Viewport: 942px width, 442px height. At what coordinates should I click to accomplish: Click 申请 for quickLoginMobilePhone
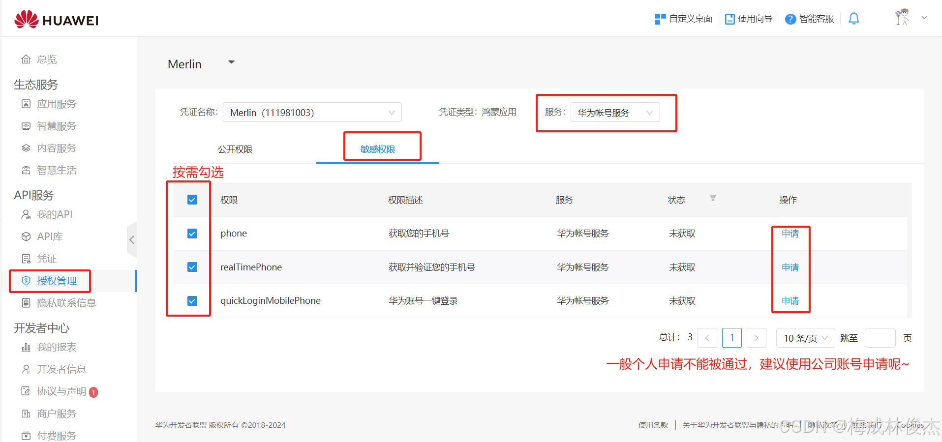(x=790, y=301)
